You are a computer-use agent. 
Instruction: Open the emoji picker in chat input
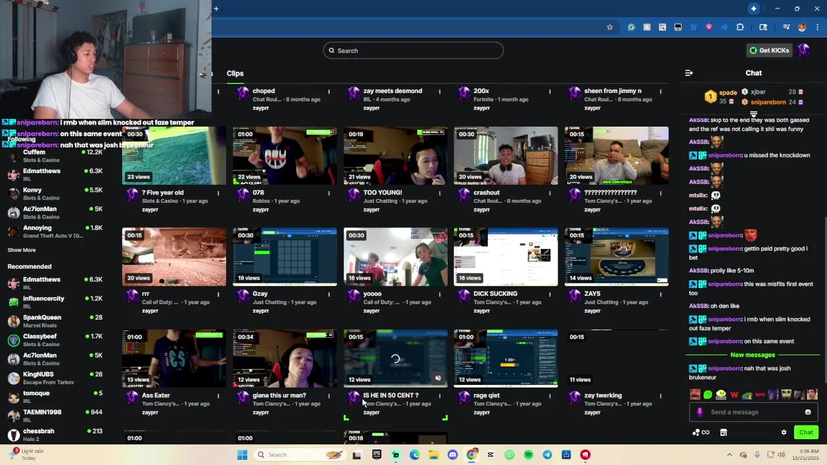click(x=808, y=412)
